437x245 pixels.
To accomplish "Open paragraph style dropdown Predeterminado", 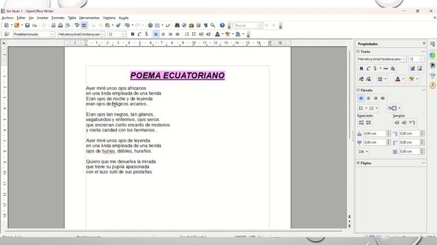I will 52,34.
